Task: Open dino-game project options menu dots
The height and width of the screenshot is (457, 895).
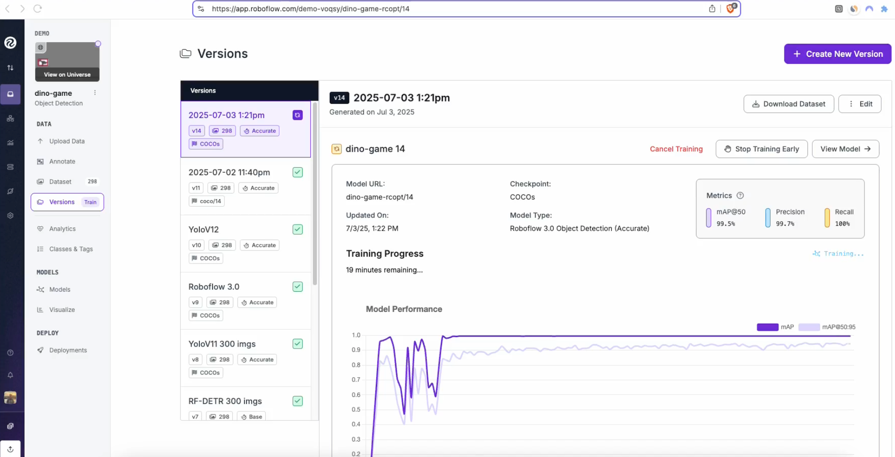Action: coord(95,93)
